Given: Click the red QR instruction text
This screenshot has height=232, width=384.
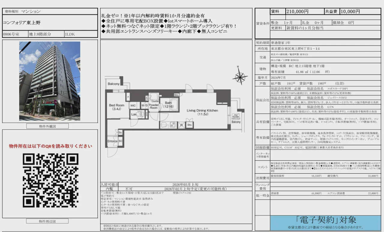Looking at the screenshot, I should (50, 146).
